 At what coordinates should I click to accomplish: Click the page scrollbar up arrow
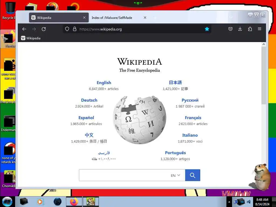pos(264,44)
